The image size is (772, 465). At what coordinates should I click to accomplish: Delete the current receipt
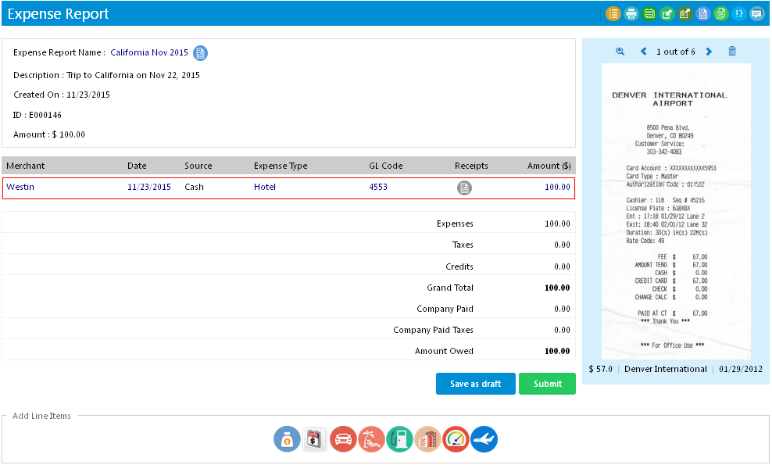pos(732,51)
